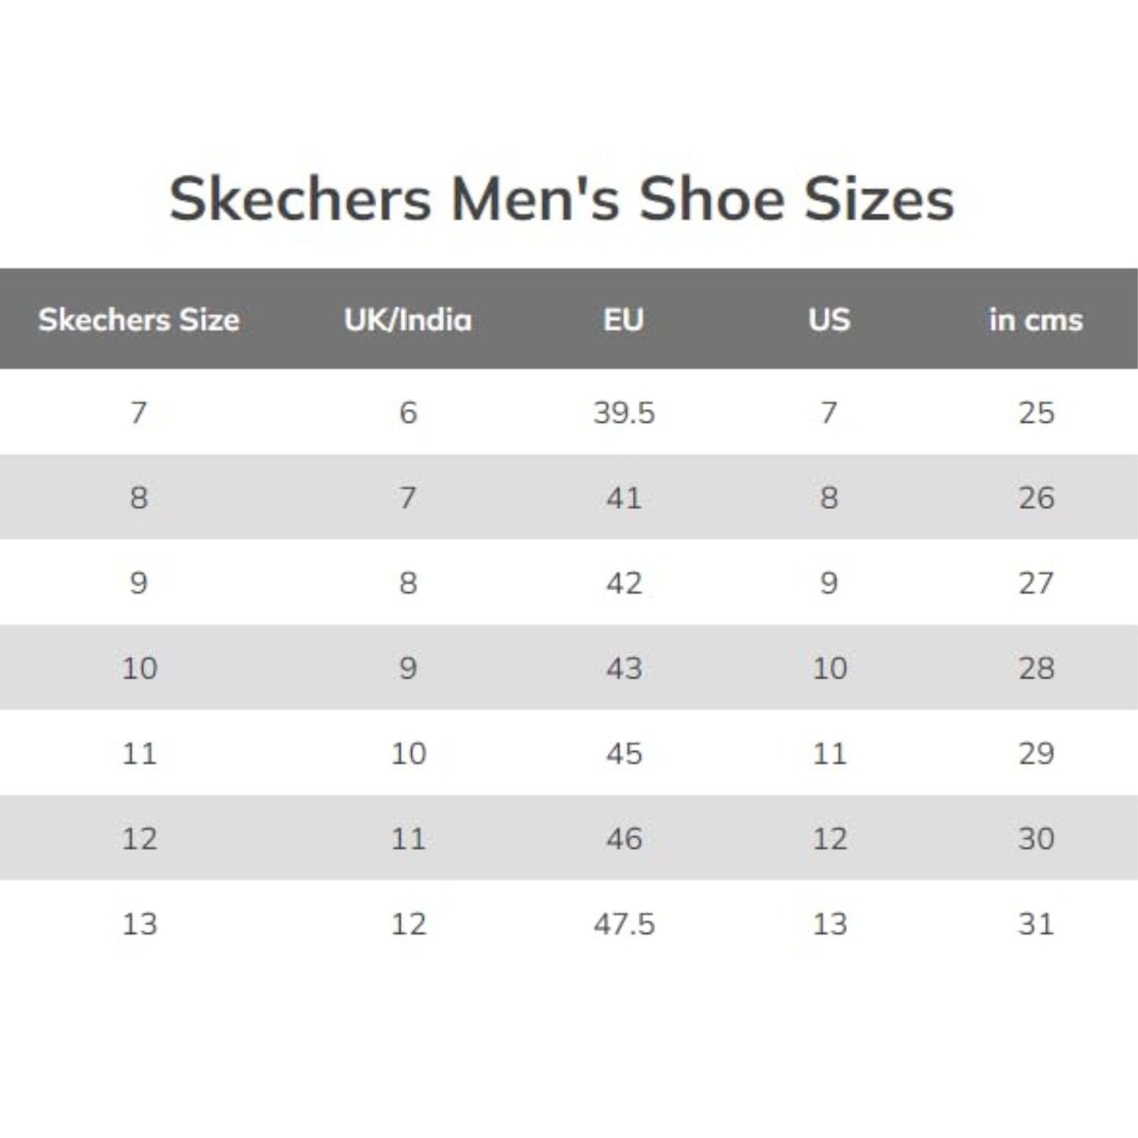Click the EU size 39.5 cell
1138x1138 pixels.
pos(624,413)
